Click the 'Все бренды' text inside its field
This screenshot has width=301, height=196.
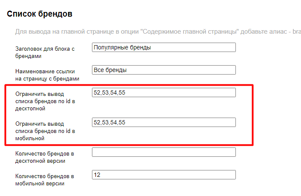tap(110, 70)
